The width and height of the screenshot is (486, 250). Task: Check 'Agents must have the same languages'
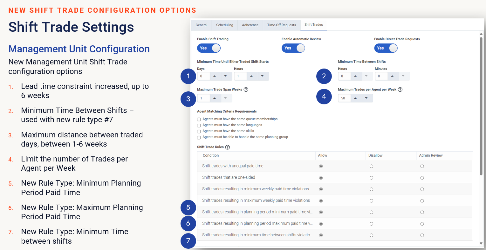pyautogui.click(x=199, y=125)
